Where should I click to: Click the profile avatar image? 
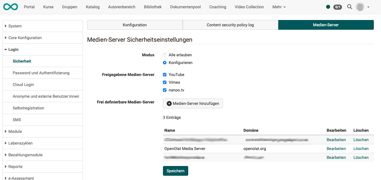(x=359, y=7)
